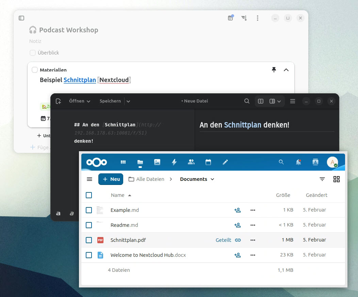The image size is (358, 297).
Task: Open more actions for Readme.md
Action: pyautogui.click(x=253, y=225)
